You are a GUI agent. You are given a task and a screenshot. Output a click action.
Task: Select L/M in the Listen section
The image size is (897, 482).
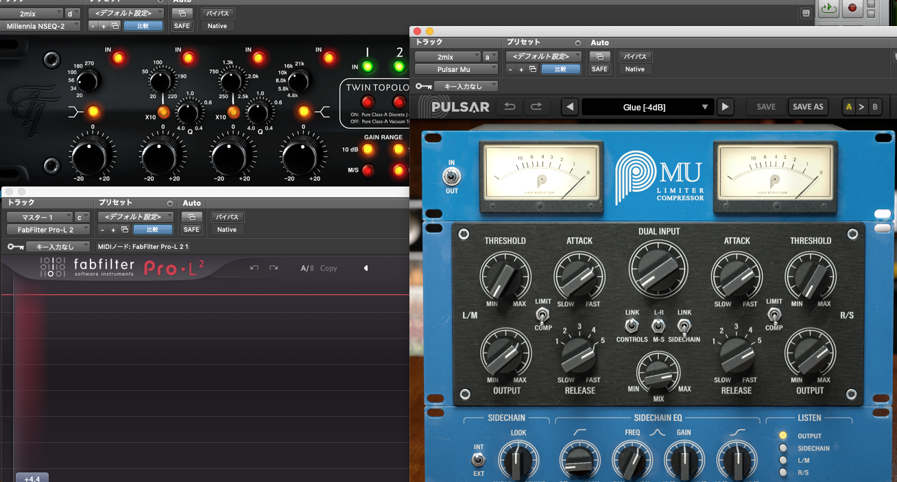tap(782, 461)
